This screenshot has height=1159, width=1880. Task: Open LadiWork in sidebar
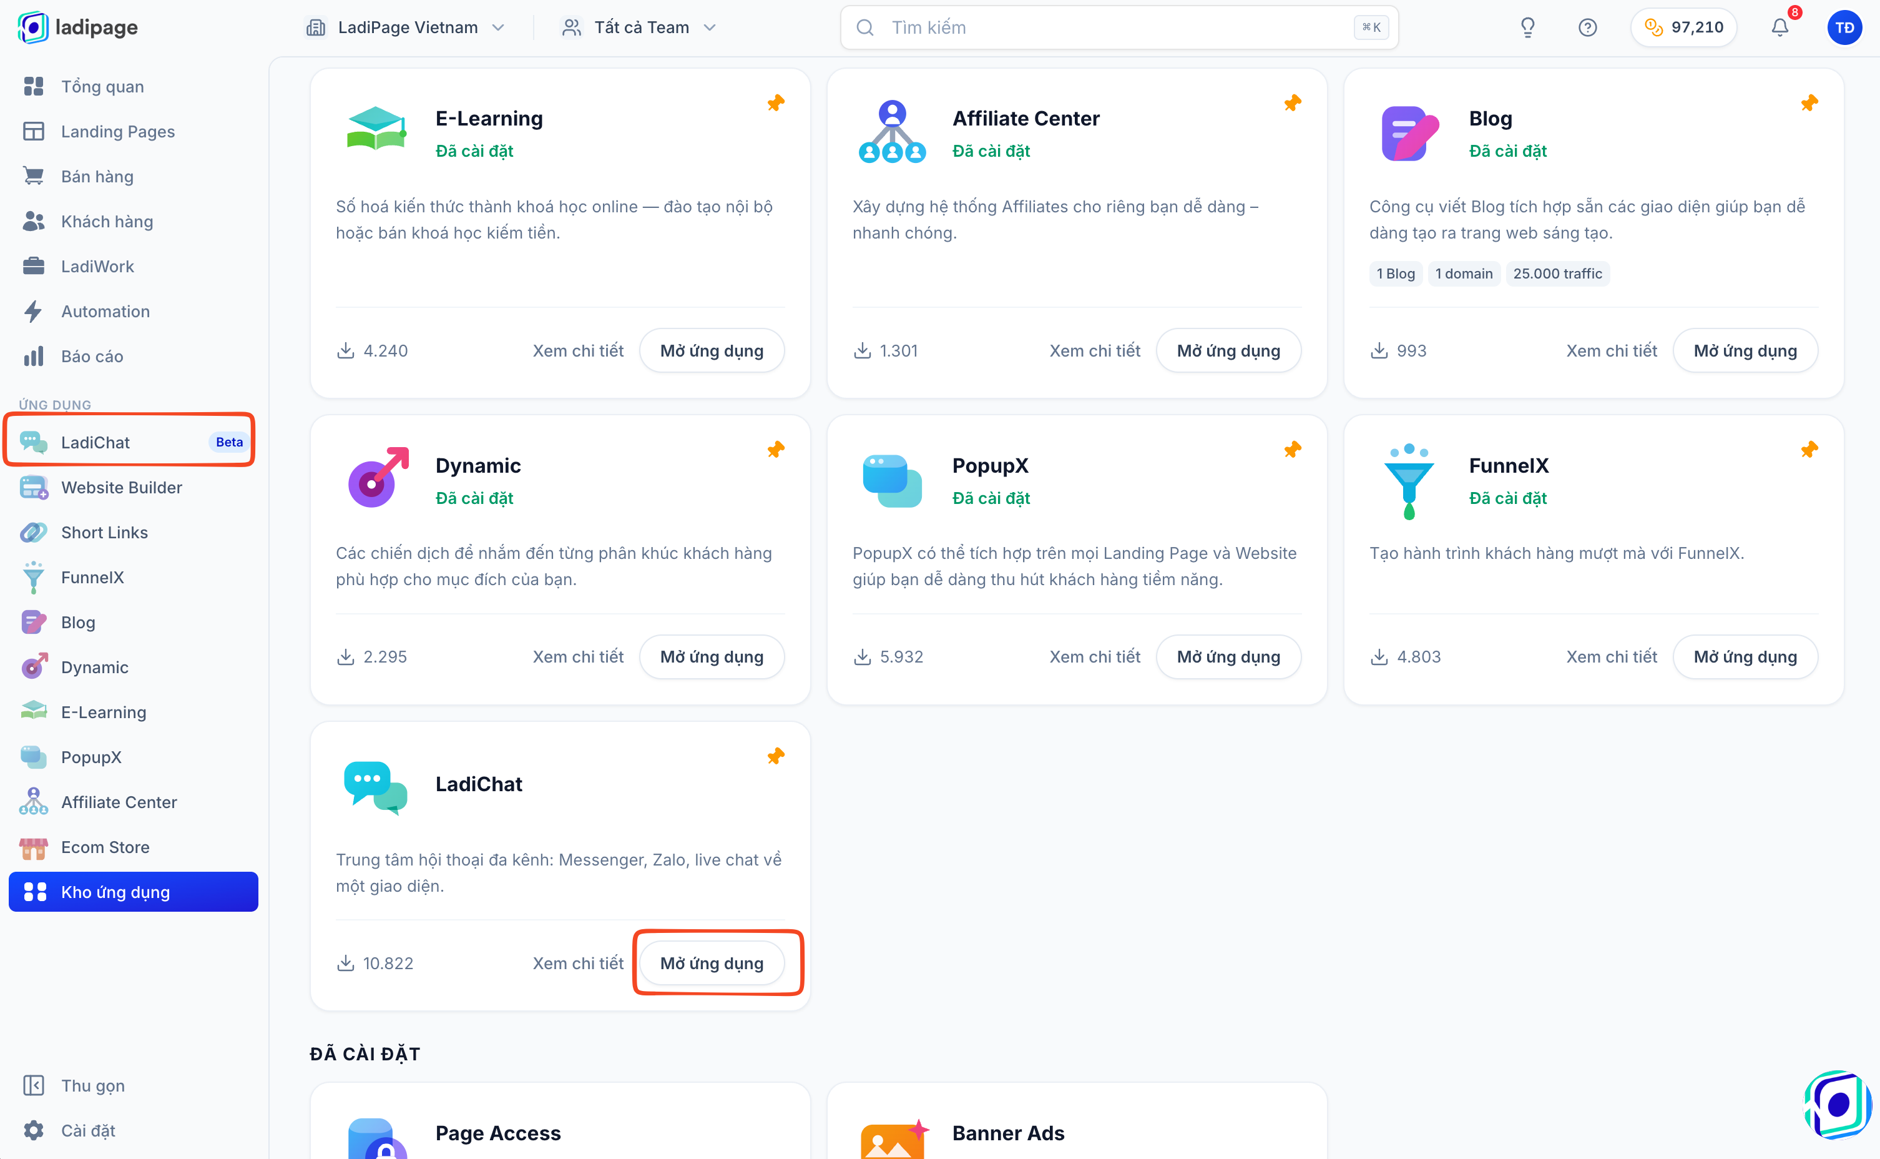134,266
